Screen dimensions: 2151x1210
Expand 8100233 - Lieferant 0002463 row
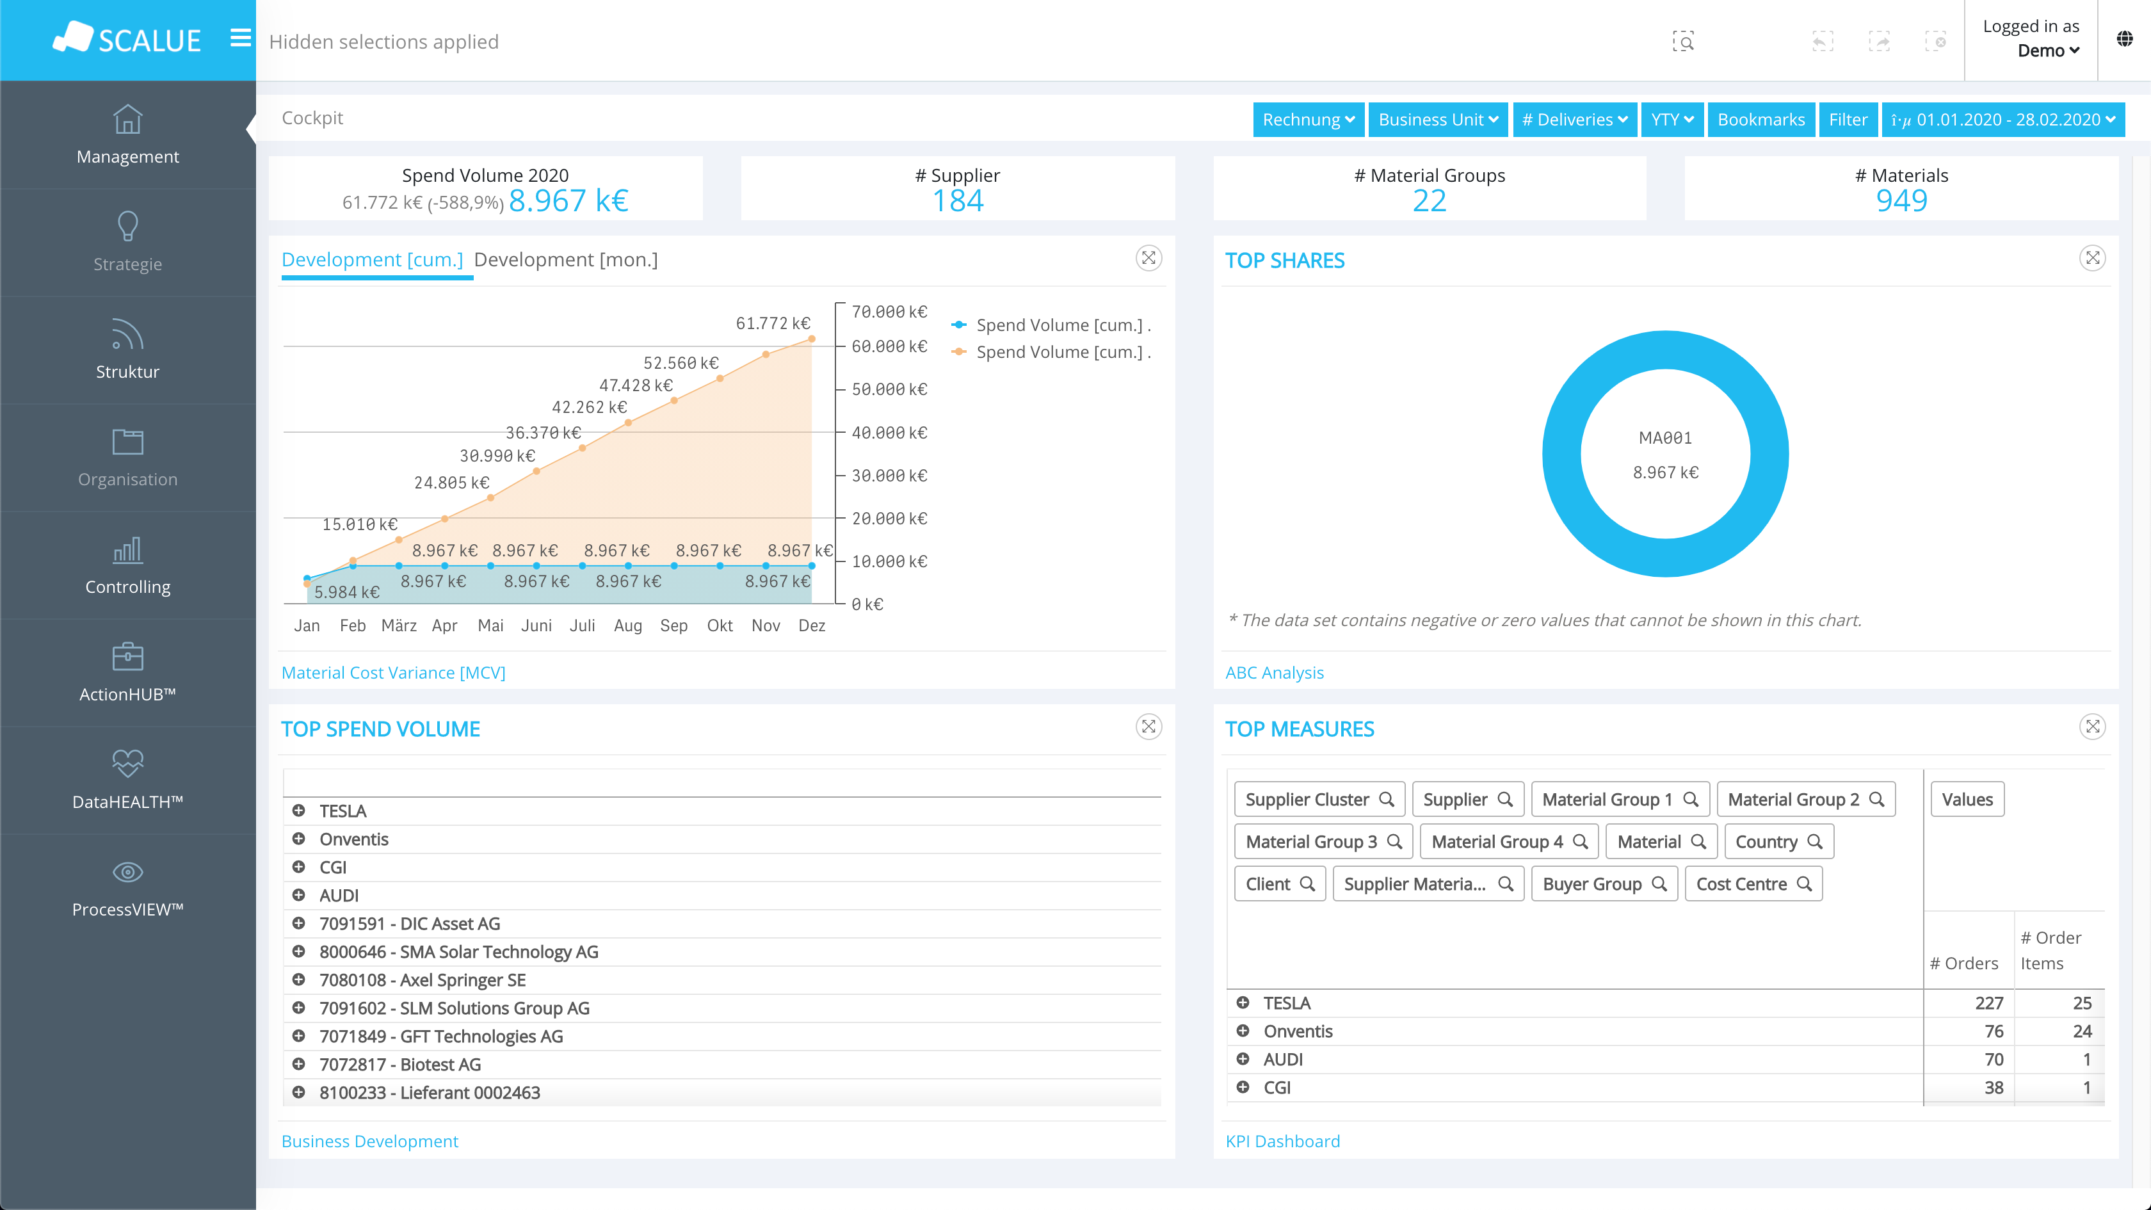(299, 1092)
